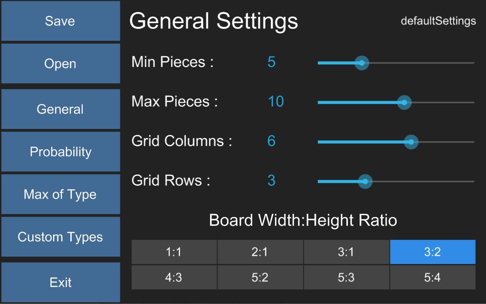This screenshot has width=486, height=304.
Task: Open a saved settings file
Action: point(60,63)
